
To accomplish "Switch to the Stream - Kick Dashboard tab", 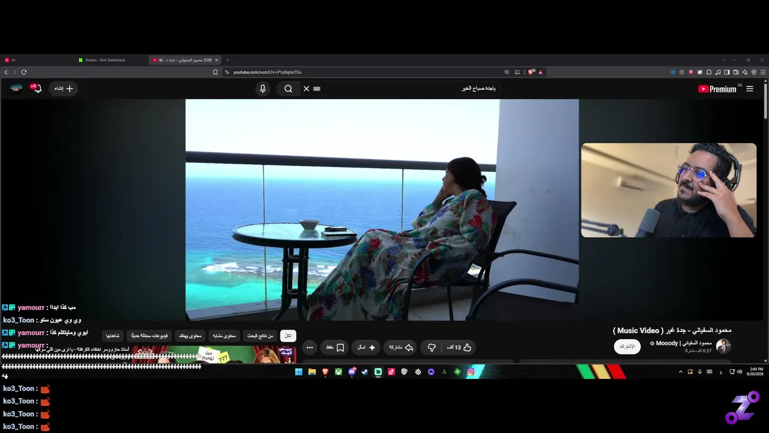I will 111,60.
